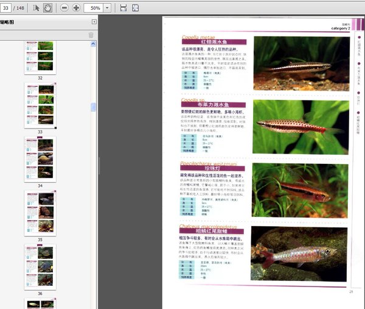Click the thumbnail panel scrollbar handle
Viewport: 365px width, 309px height.
93,107
